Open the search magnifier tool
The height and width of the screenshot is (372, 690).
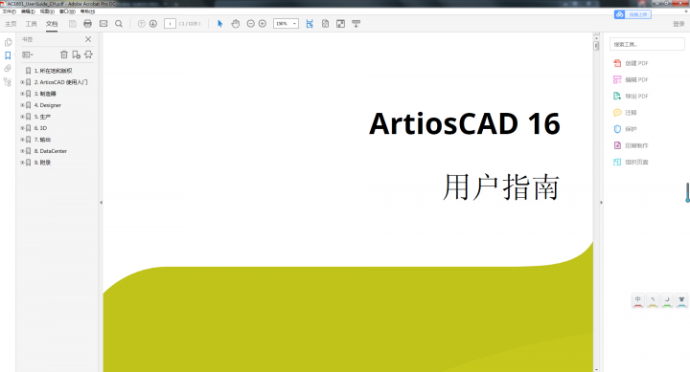click(x=119, y=24)
